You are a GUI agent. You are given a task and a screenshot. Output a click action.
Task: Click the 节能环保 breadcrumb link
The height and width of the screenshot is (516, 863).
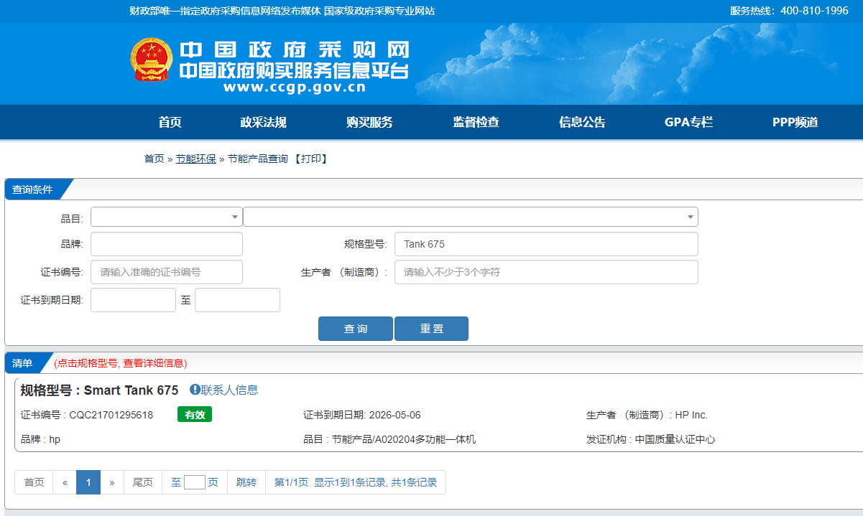pos(195,159)
